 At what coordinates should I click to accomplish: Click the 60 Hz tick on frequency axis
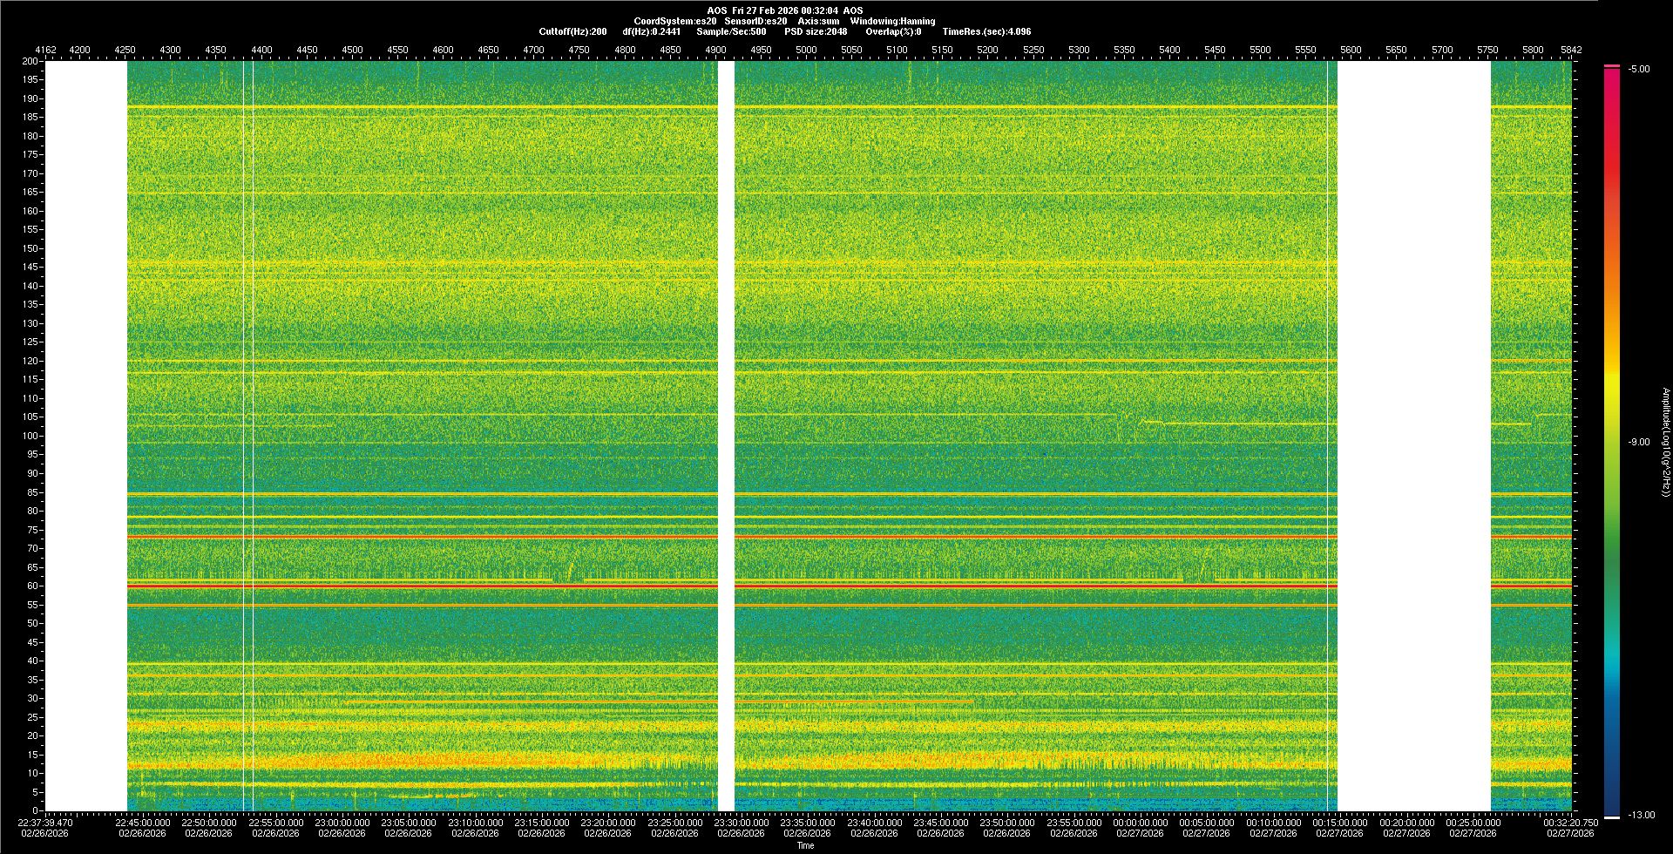click(x=32, y=586)
